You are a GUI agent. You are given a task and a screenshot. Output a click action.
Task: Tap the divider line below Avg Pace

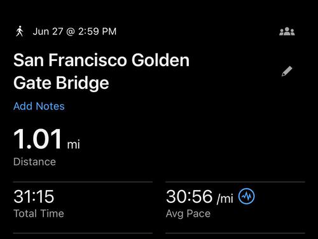tap(235, 233)
